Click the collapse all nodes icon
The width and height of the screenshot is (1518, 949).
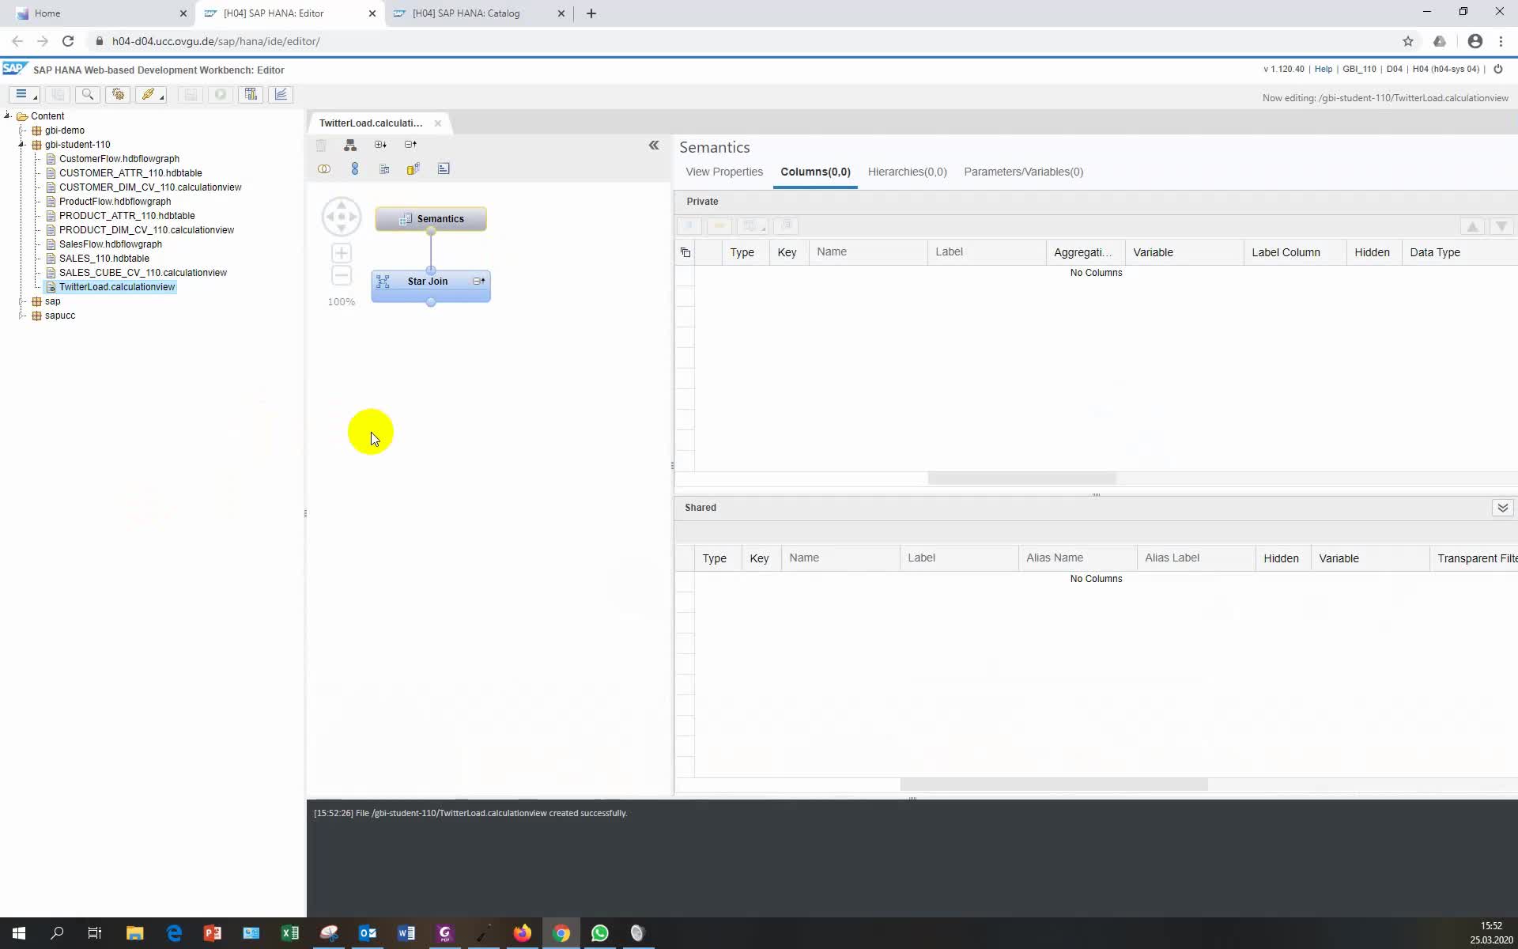[x=410, y=145]
